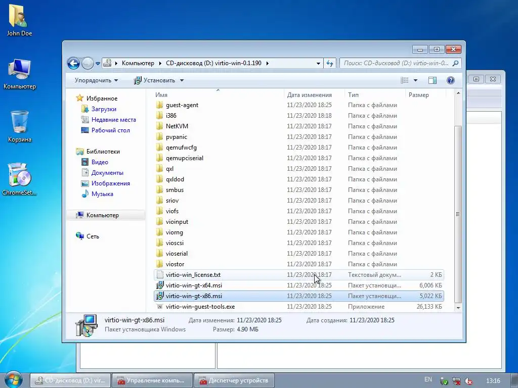Screen dimensions: 518x388
Task: Open the Start menu orb
Action: (13, 380)
